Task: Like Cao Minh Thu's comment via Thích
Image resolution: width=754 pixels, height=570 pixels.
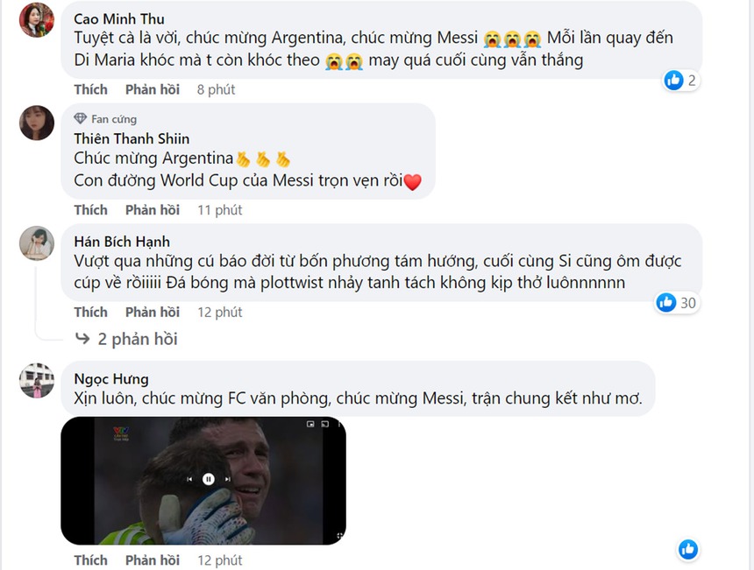Action: coord(90,89)
